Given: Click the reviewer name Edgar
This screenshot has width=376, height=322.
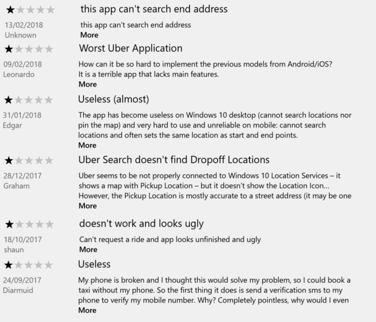Looking at the screenshot, I should (12, 125).
